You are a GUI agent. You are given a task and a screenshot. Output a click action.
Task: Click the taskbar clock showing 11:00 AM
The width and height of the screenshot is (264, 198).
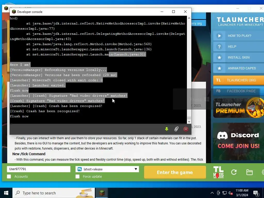point(242,193)
